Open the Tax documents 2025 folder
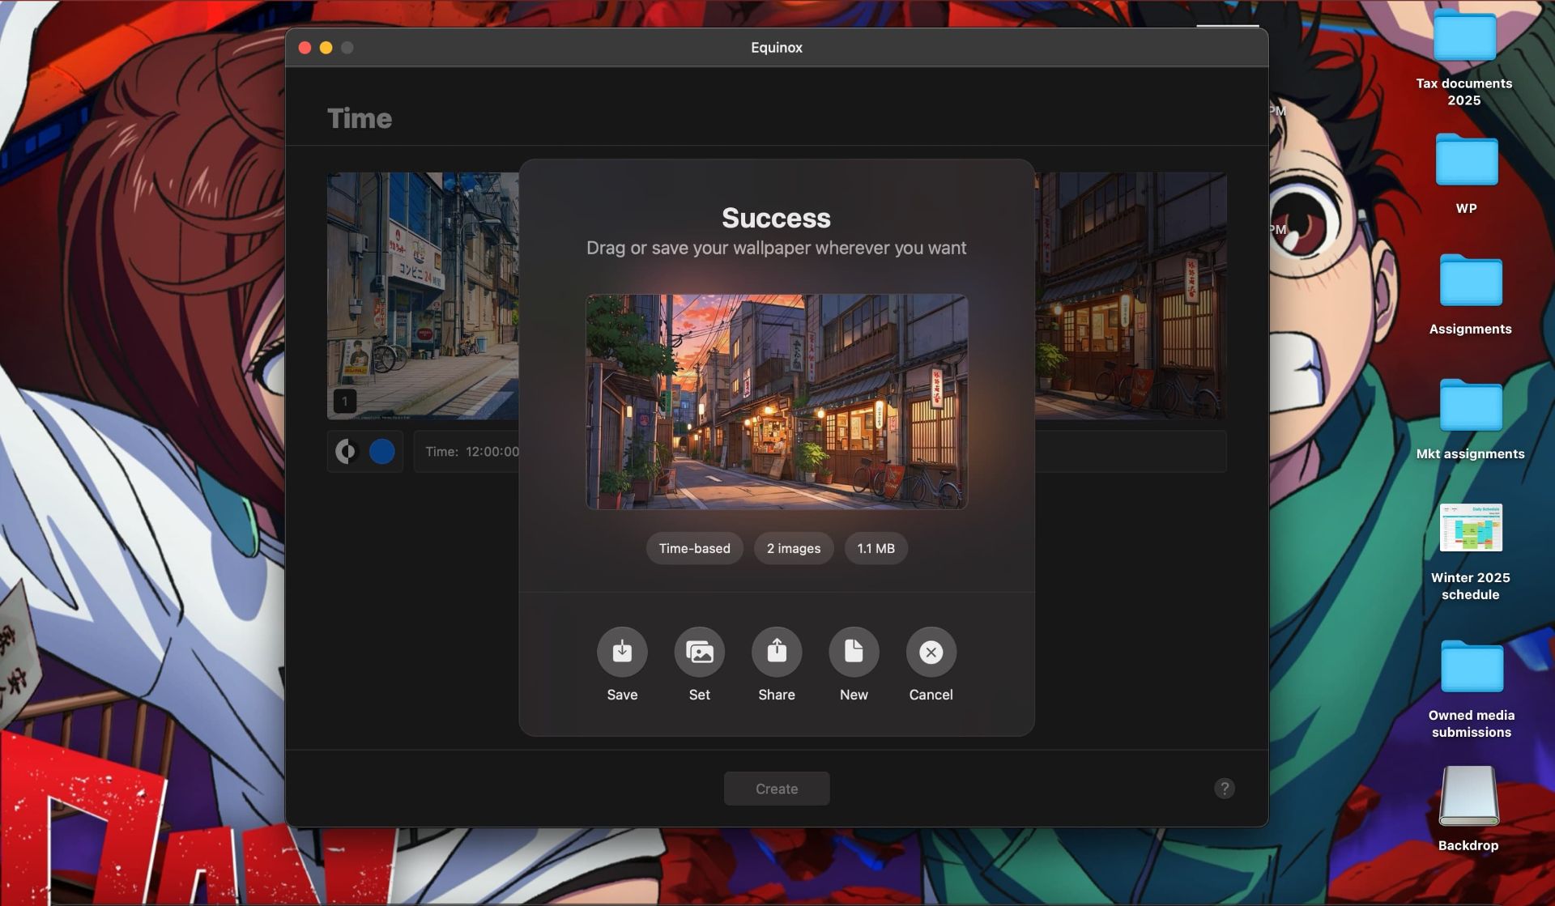This screenshot has height=906, width=1555. 1463,37
